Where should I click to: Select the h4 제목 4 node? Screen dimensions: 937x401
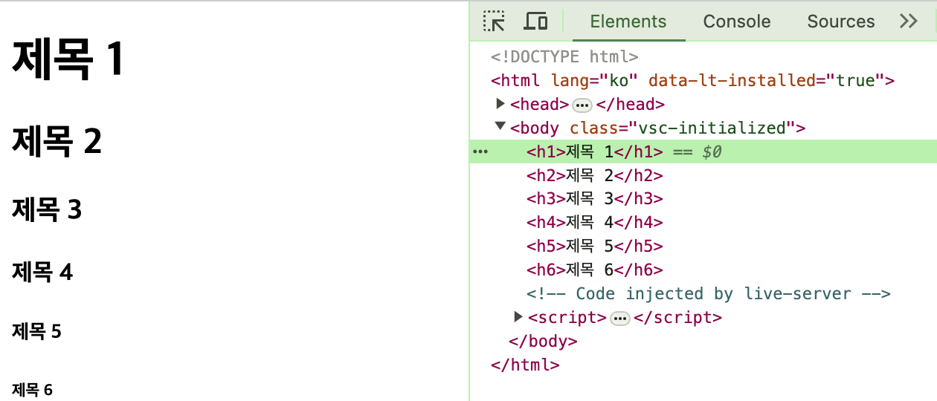point(595,222)
